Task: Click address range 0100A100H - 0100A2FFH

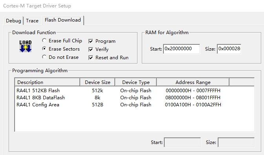Action: tap(193, 104)
